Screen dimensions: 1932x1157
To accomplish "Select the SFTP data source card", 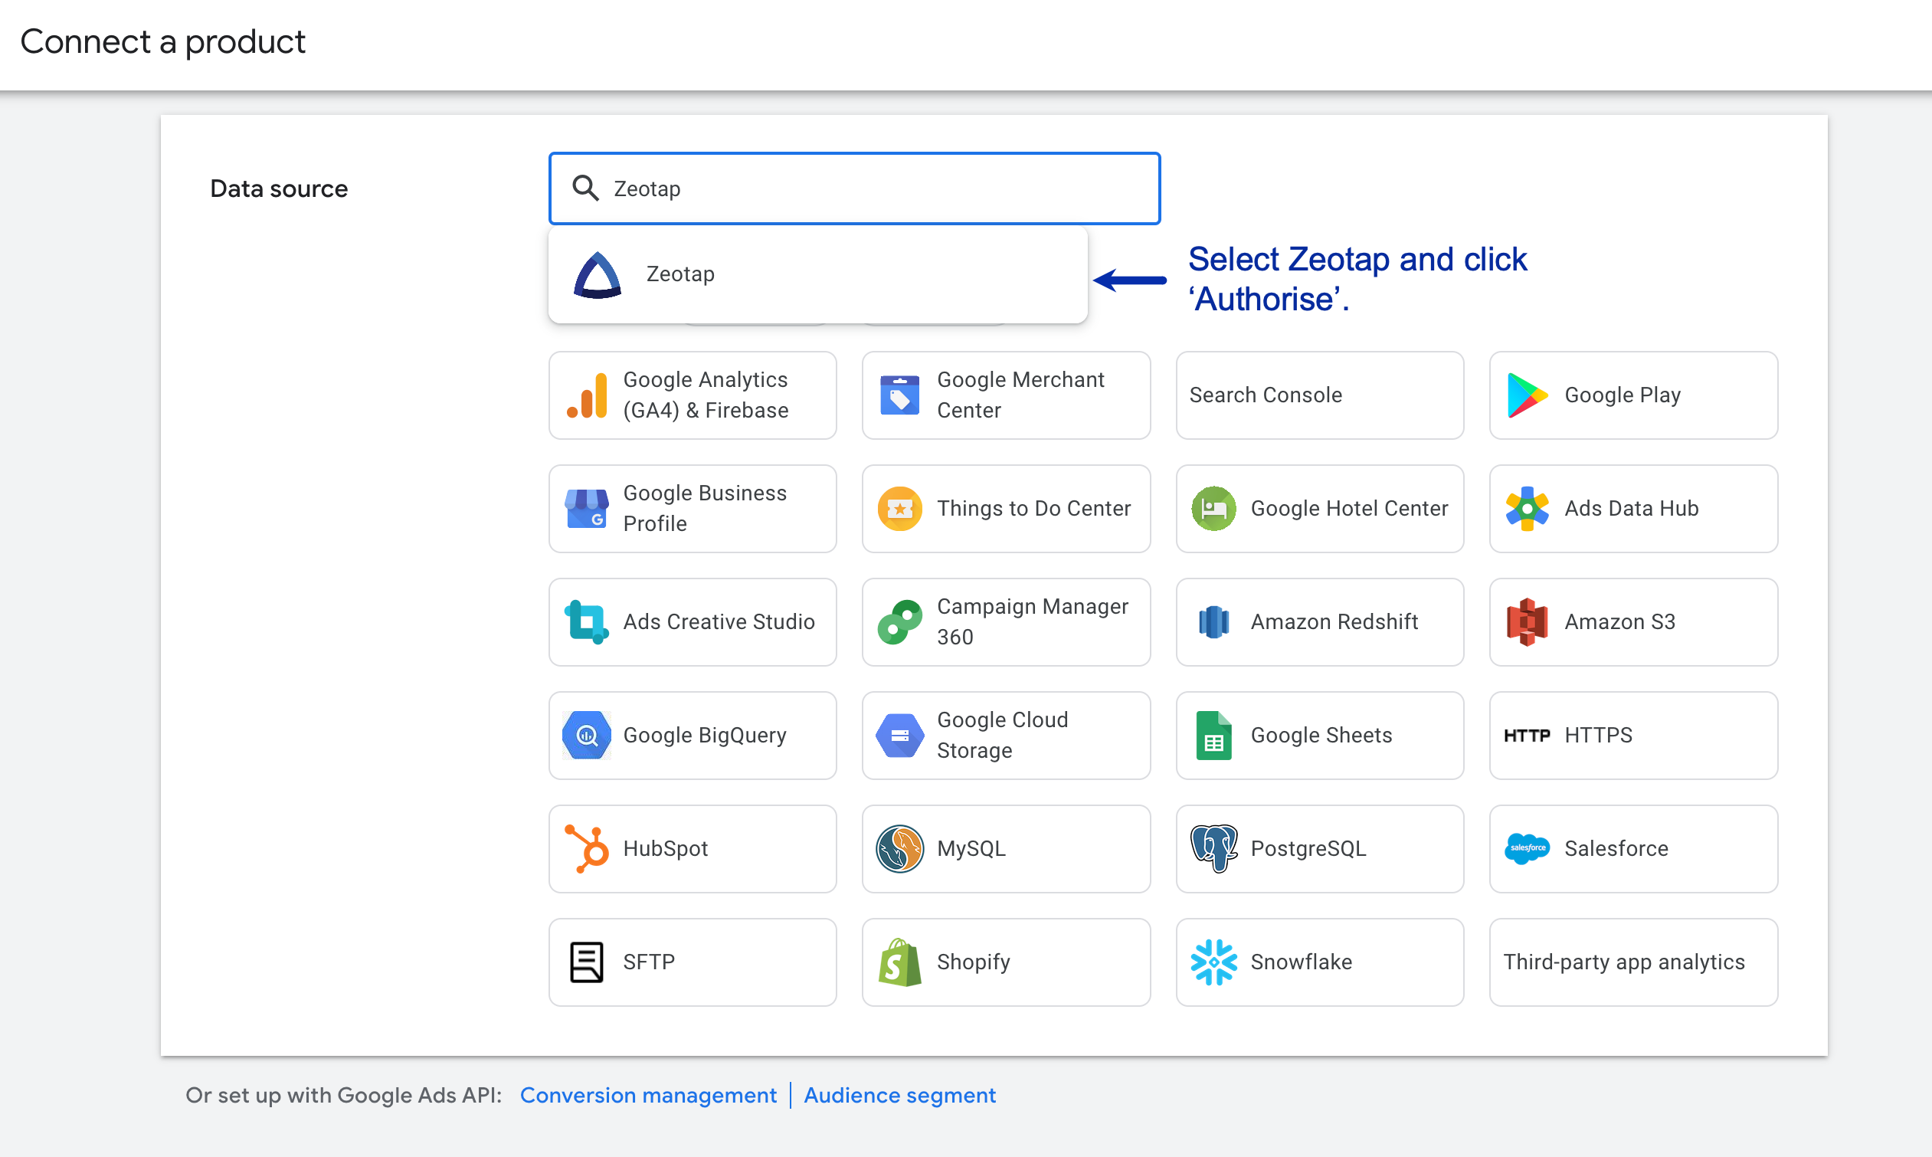I will 692,962.
